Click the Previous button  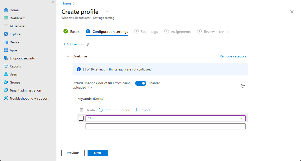pyautogui.click(x=73, y=153)
